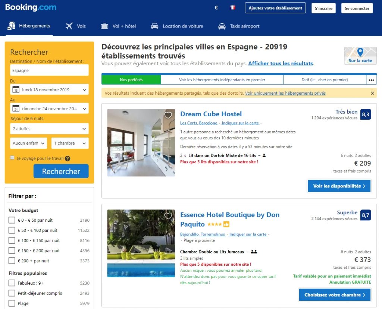The width and height of the screenshot is (382, 309).
Task: Open the check-in date dropdown for 18 novembre
Action: point(49,89)
